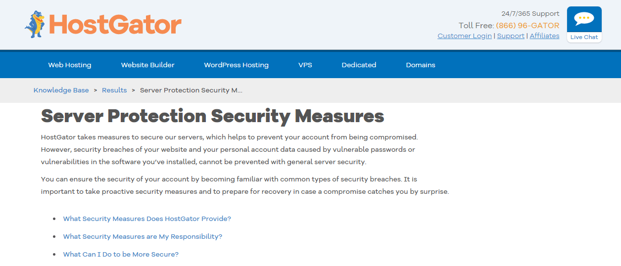This screenshot has height=266, width=621.
Task: Click the Live Chat label text
Action: coord(584,37)
